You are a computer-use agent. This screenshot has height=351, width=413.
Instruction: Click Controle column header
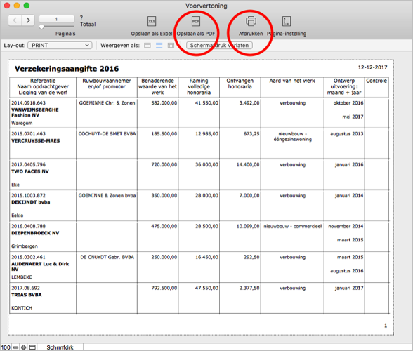click(x=376, y=81)
